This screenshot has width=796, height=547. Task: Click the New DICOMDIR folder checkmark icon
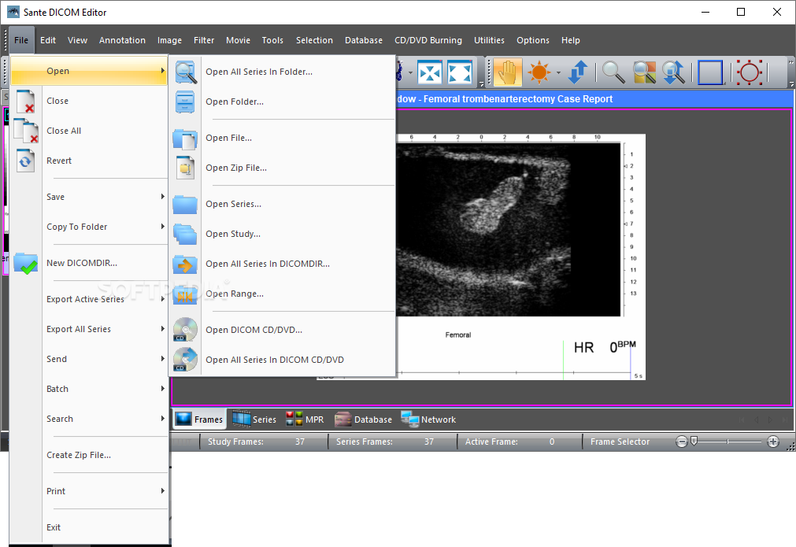[x=25, y=264]
